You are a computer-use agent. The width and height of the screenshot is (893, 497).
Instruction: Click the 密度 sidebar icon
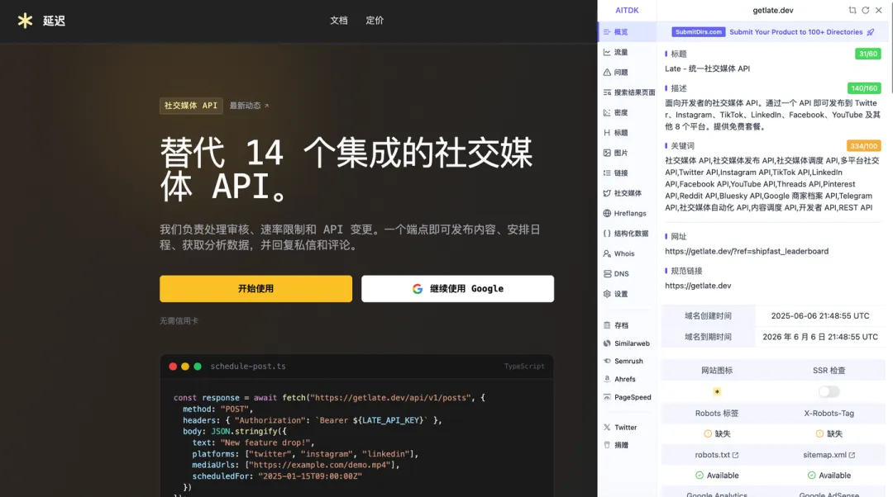(x=607, y=112)
